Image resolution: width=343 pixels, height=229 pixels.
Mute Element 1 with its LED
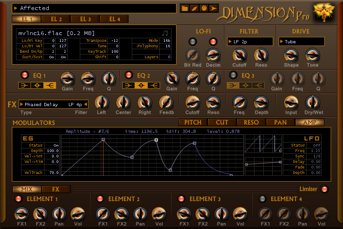coord(18,198)
